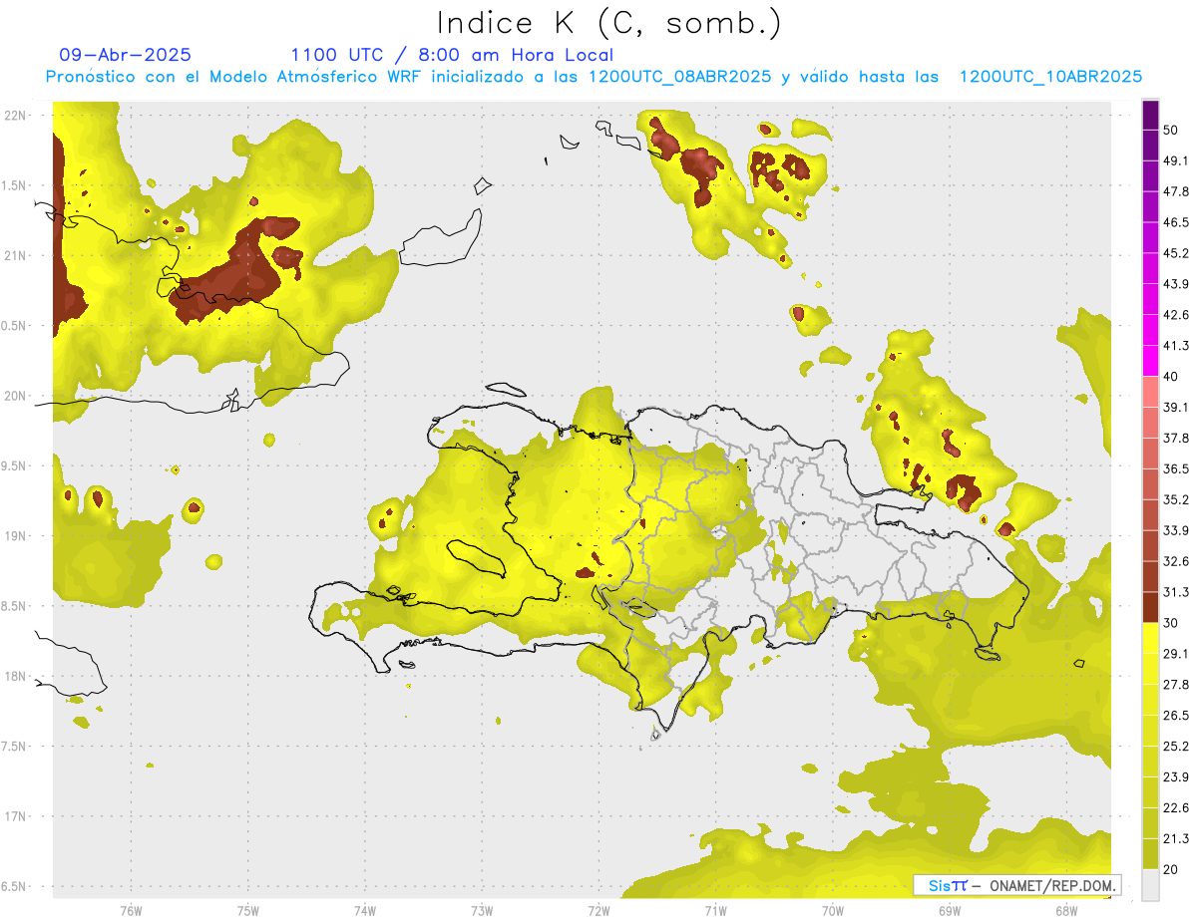Click the colorbar value "26.5"
The width and height of the screenshot is (1197, 924).
1176,716
